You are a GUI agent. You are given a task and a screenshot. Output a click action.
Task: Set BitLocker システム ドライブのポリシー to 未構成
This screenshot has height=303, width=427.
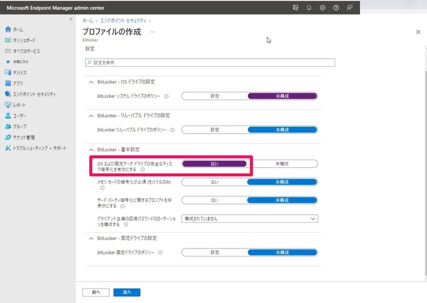pos(282,96)
